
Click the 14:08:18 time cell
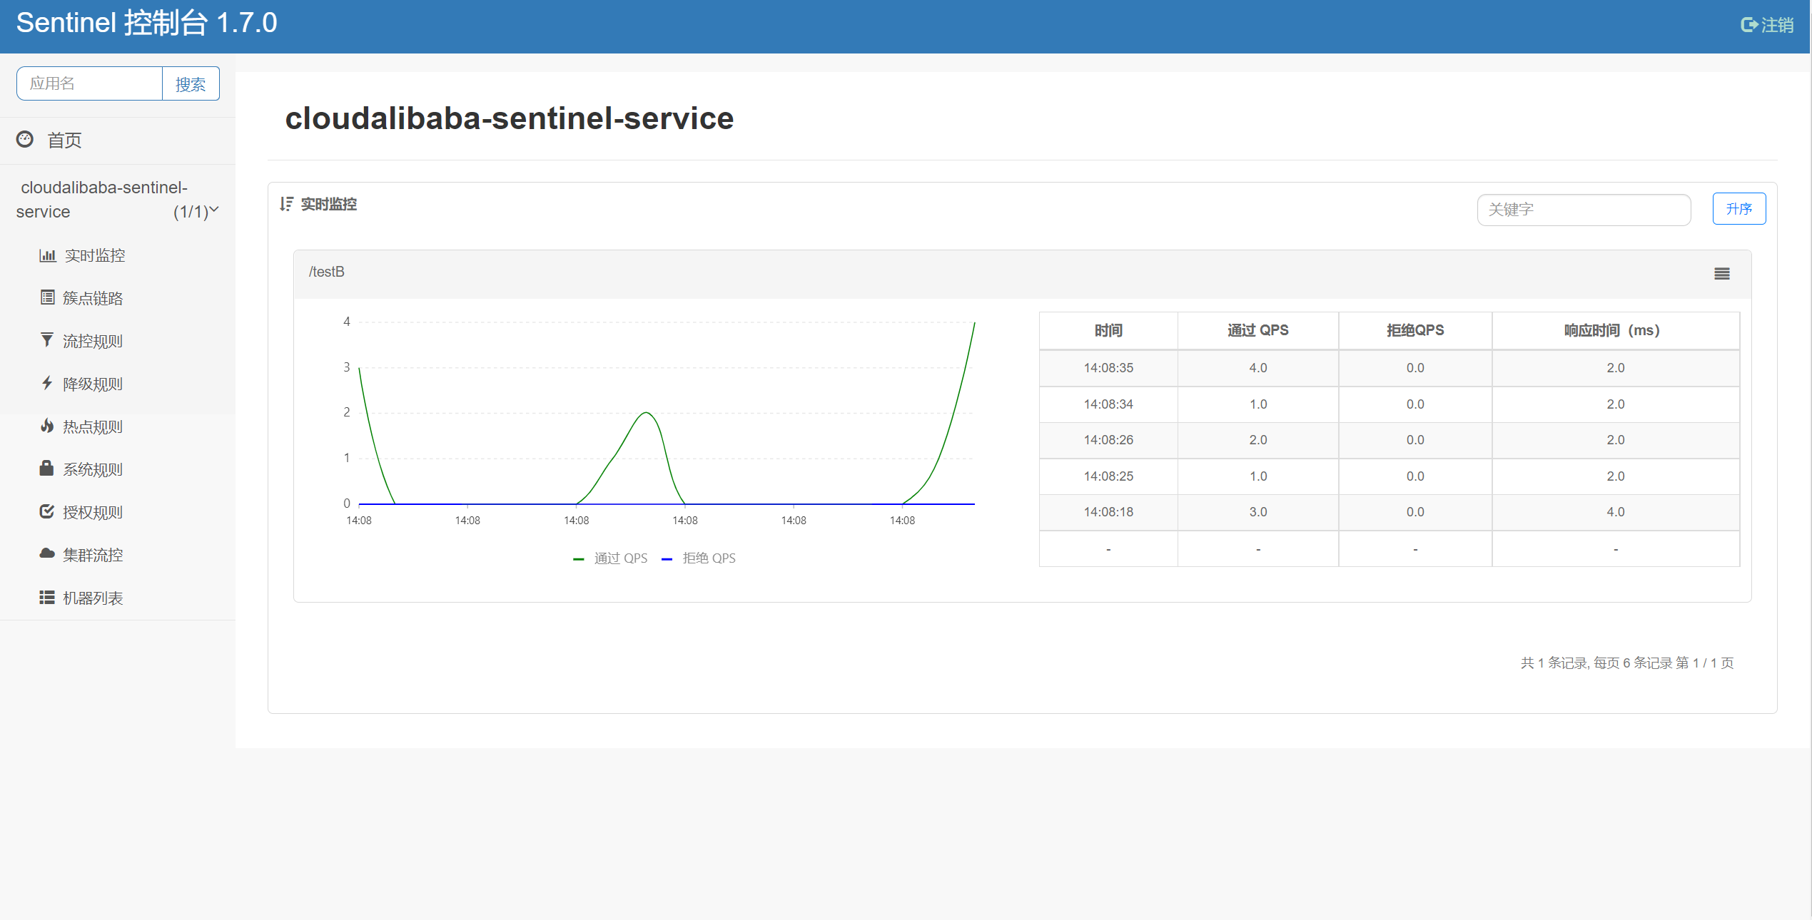[x=1108, y=512]
